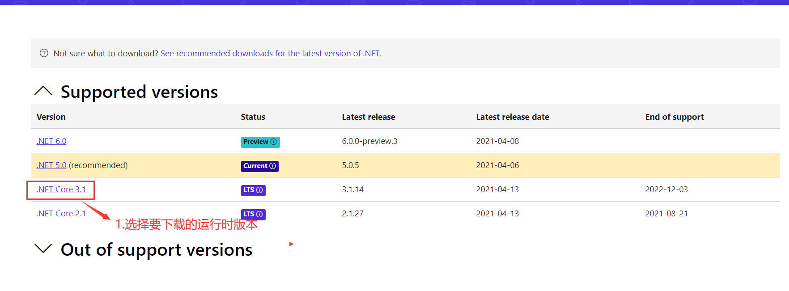Click the 2.1.27 latest release cell
This screenshot has height=291, width=789.
(353, 214)
